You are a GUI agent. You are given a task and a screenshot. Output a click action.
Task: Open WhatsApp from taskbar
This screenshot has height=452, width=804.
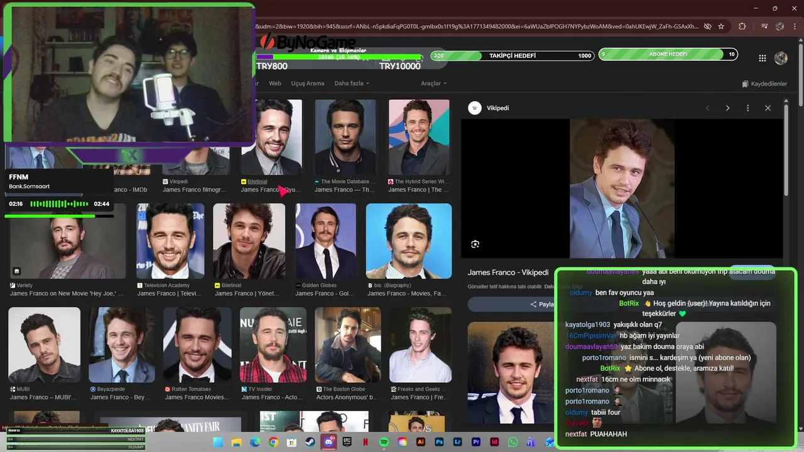pyautogui.click(x=513, y=442)
